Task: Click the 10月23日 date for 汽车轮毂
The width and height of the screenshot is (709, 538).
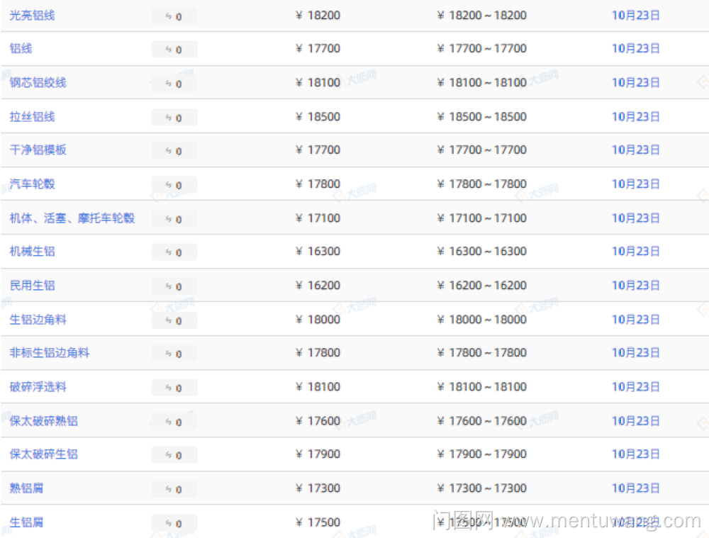Action: coord(635,184)
